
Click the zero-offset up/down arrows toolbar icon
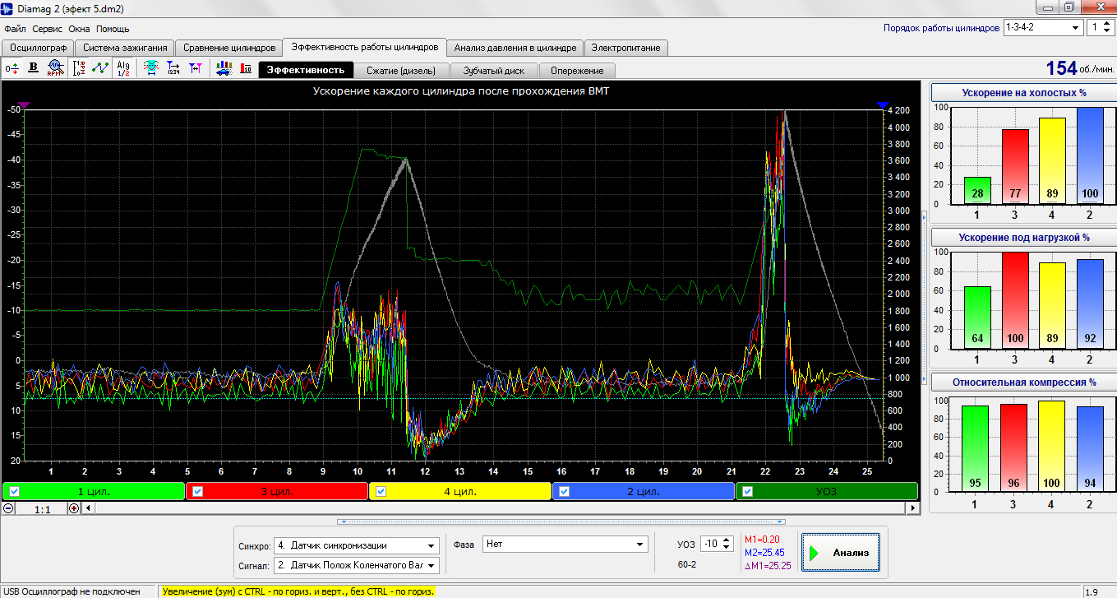pyautogui.click(x=12, y=68)
